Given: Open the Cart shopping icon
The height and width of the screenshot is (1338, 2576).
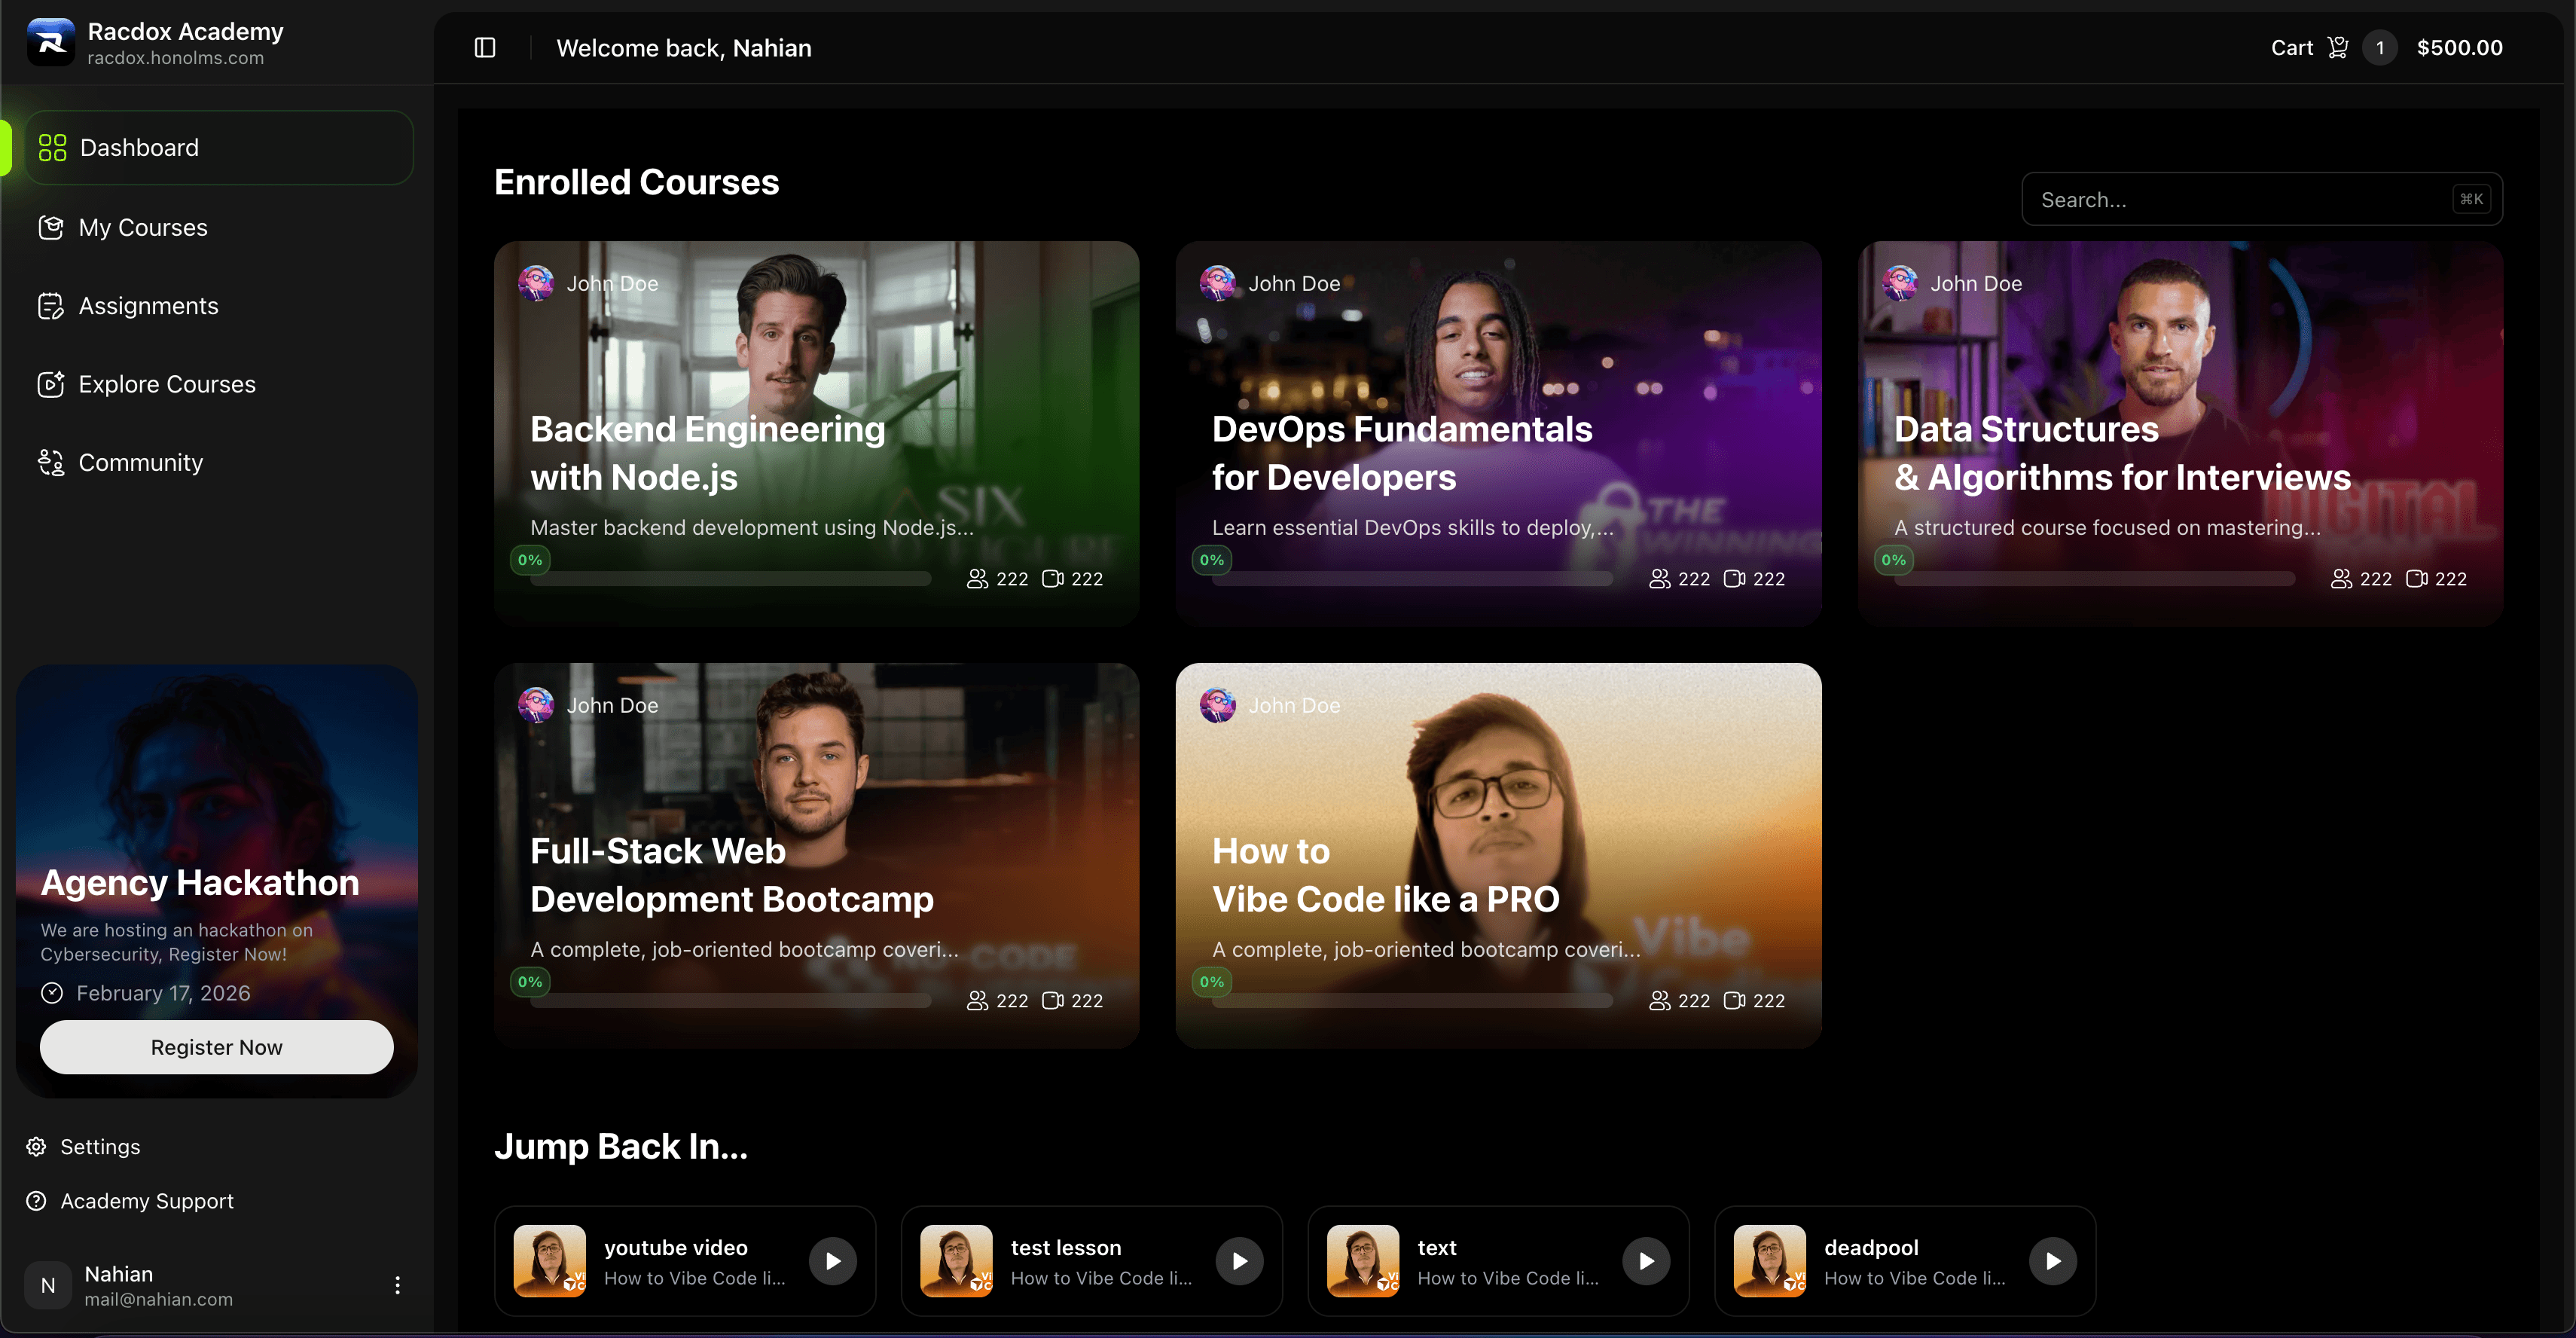Looking at the screenshot, I should click(2337, 47).
